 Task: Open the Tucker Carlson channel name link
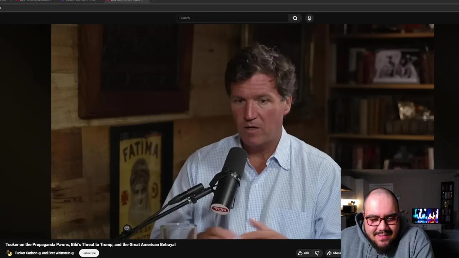click(26, 253)
